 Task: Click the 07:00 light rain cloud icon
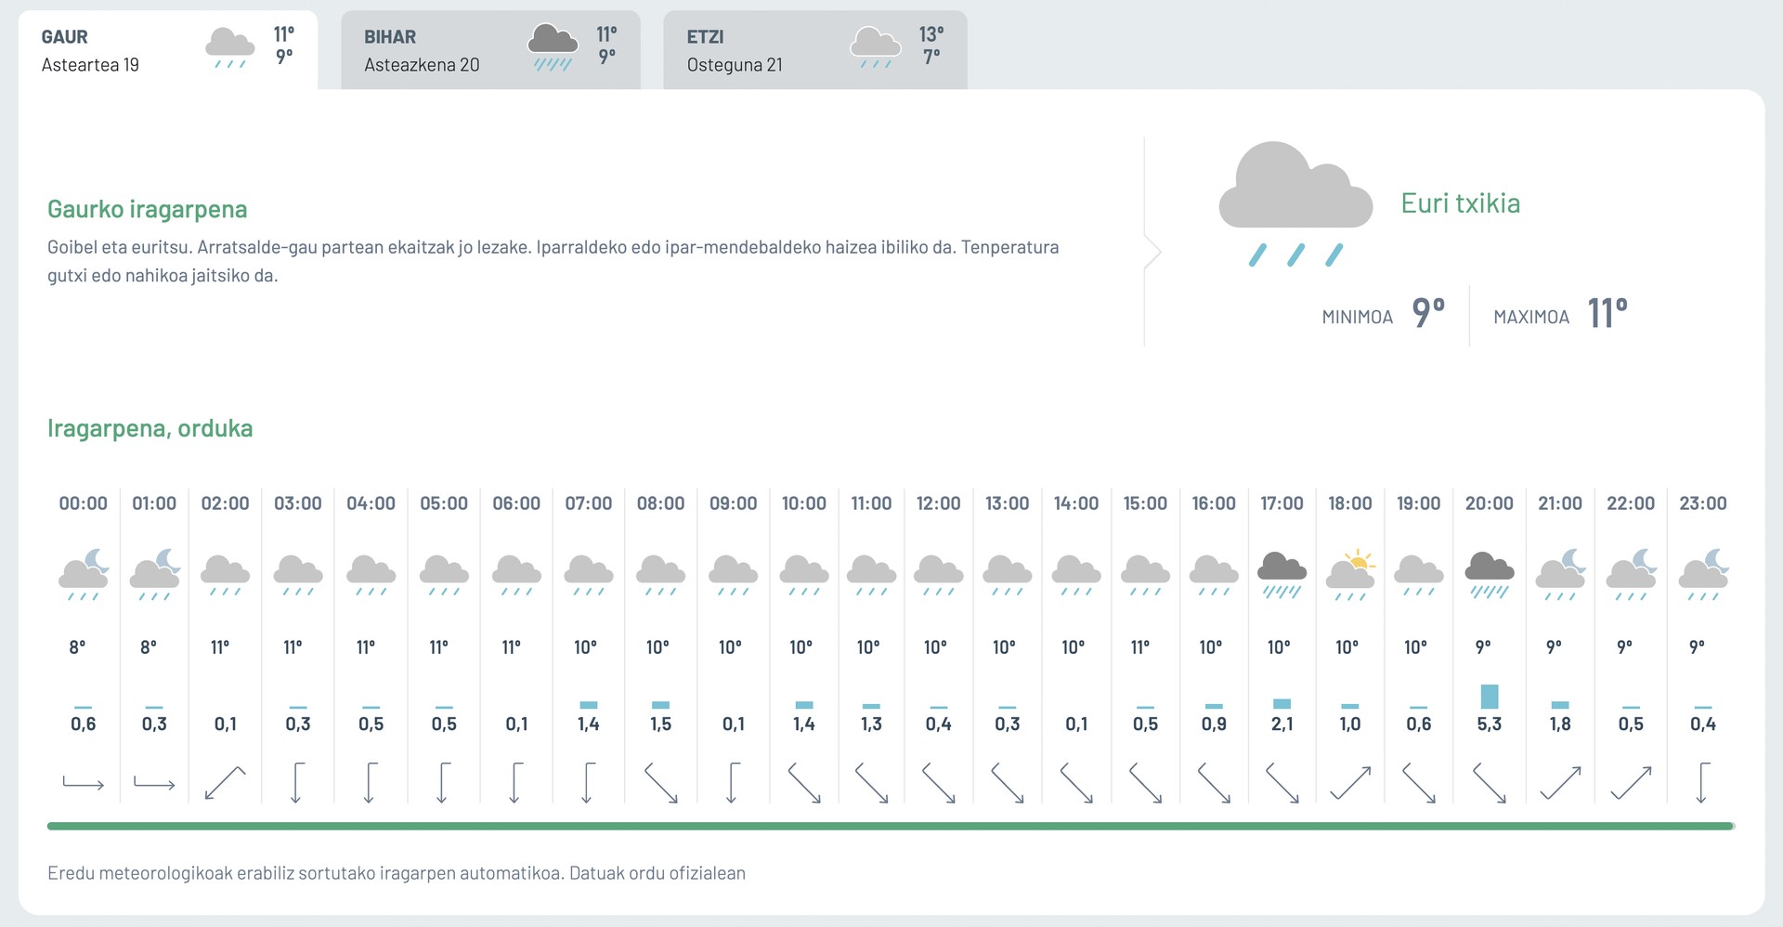pos(589,576)
